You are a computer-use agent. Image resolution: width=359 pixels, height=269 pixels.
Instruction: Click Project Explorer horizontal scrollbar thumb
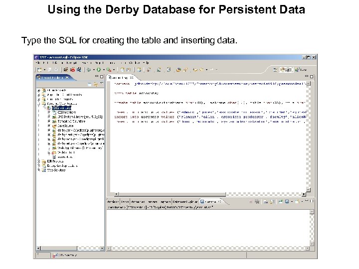pos(59,248)
